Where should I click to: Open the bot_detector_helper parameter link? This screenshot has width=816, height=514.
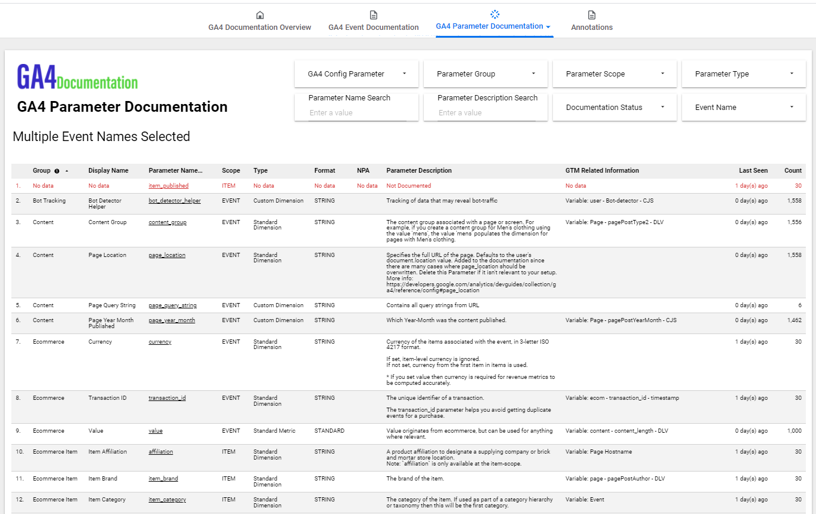(175, 201)
